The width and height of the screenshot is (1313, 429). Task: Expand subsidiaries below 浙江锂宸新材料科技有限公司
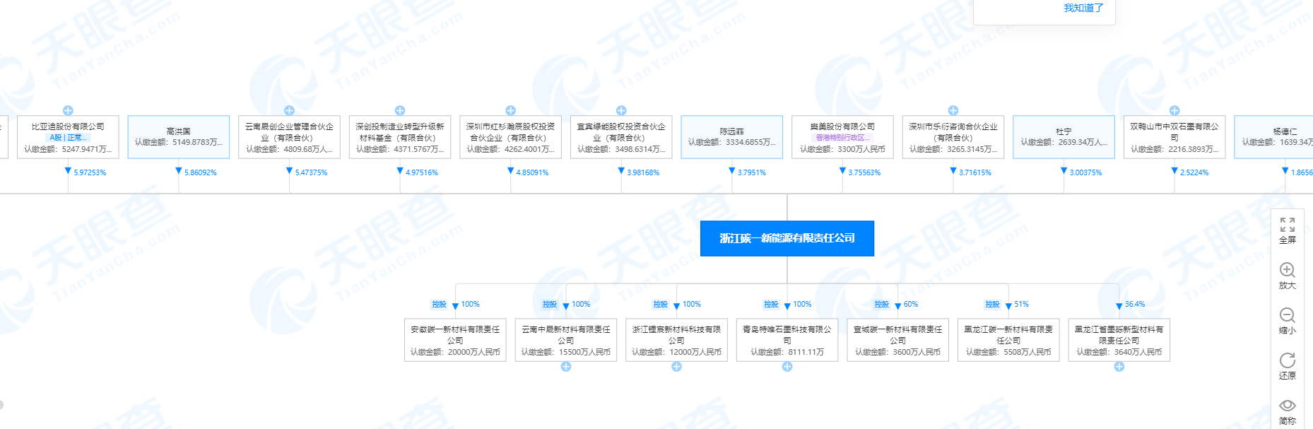(676, 367)
